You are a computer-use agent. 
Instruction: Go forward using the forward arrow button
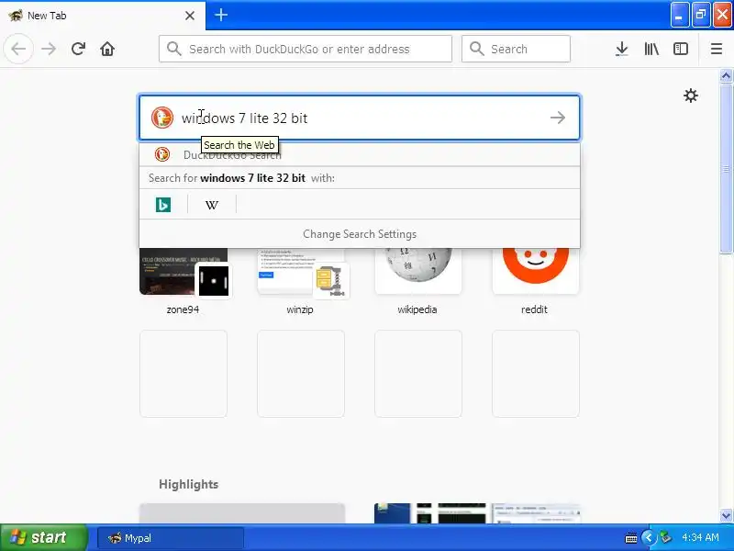pos(49,49)
